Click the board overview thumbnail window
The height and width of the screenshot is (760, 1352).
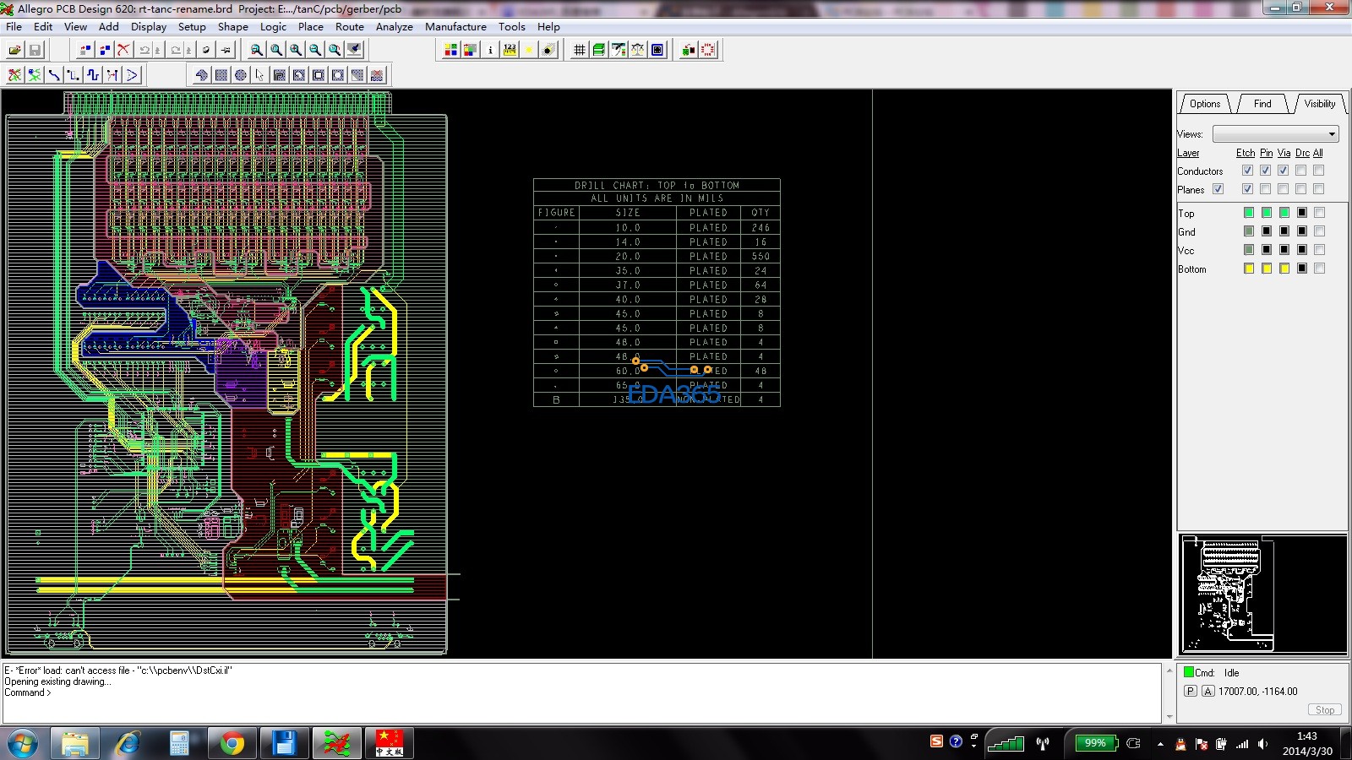1262,594
